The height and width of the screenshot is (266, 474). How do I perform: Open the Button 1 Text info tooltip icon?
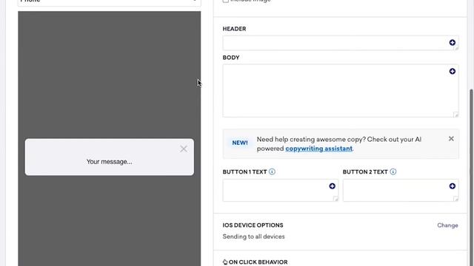click(x=272, y=171)
